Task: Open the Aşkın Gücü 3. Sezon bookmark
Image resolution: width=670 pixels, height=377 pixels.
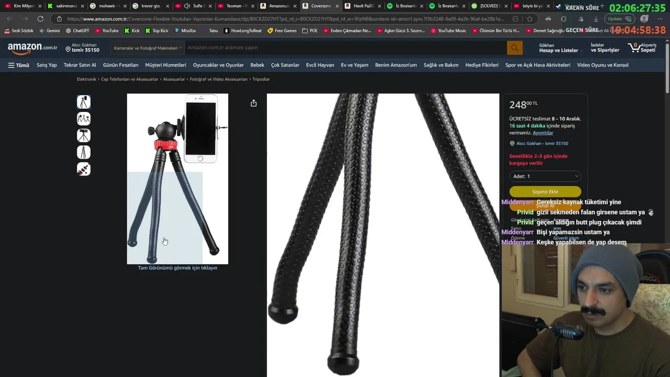Action: pyautogui.click(x=401, y=31)
